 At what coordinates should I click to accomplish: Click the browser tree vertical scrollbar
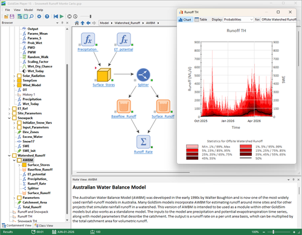[x=67, y=139]
